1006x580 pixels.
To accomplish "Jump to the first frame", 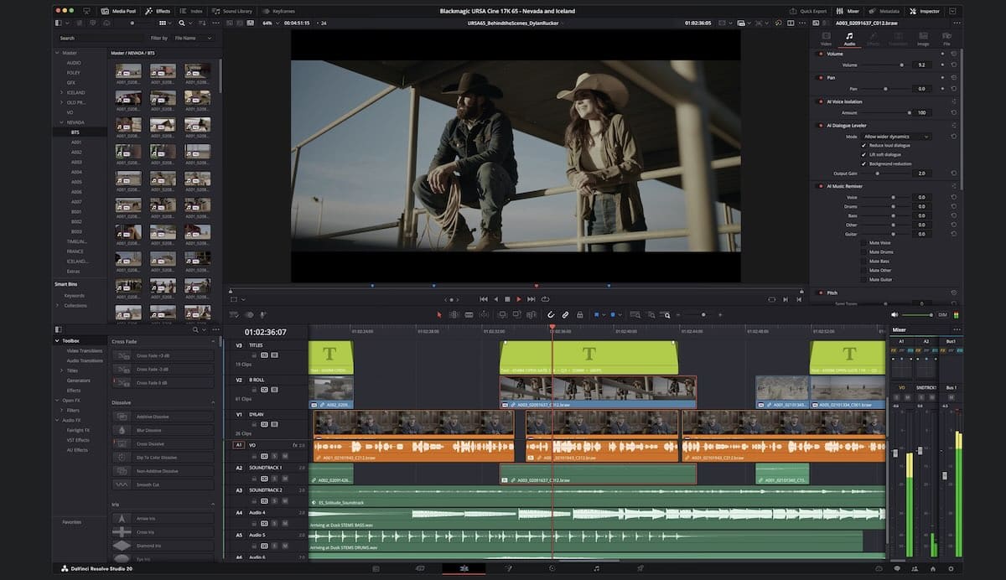I will [484, 299].
